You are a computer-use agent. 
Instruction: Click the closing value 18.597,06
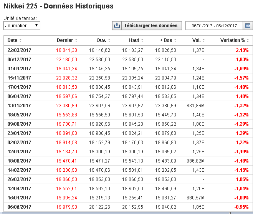(66, 96)
